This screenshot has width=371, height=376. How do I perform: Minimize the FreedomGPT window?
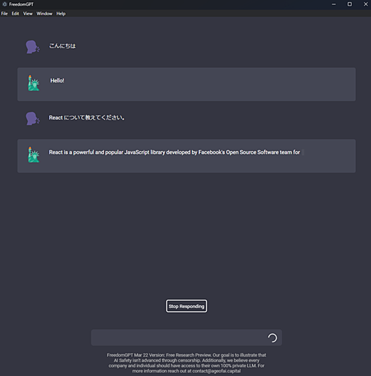coord(334,4)
